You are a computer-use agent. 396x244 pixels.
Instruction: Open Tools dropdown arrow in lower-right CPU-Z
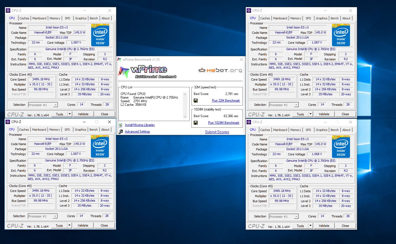pyautogui.click(x=310, y=226)
